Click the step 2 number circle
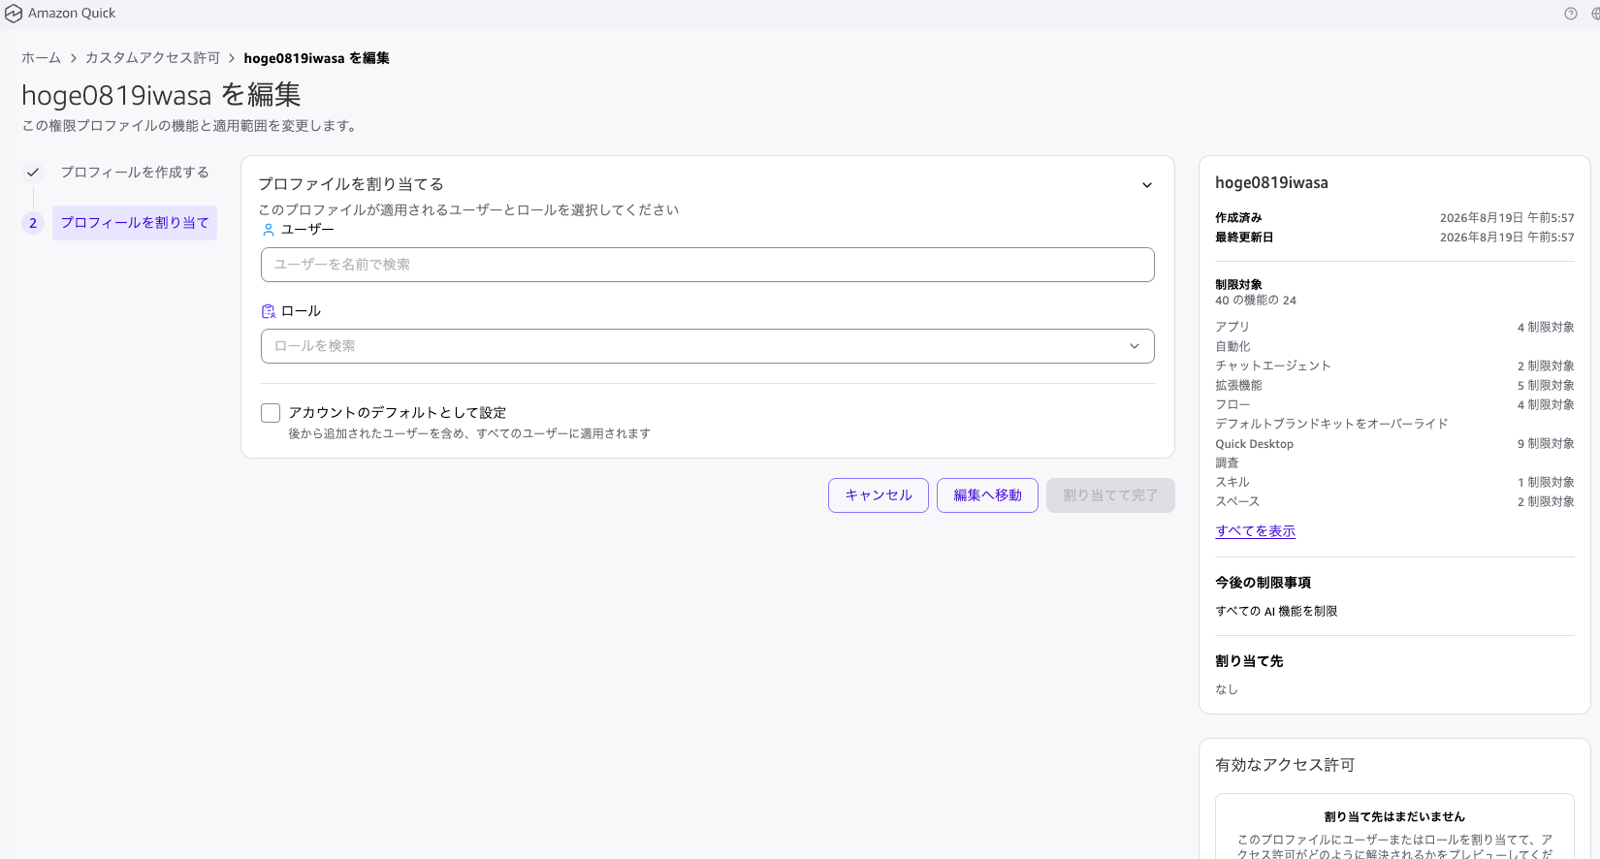Image resolution: width=1600 pixels, height=859 pixels. click(33, 223)
